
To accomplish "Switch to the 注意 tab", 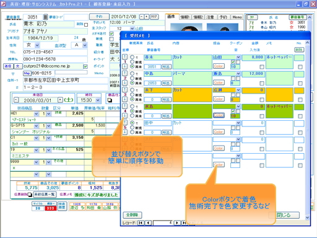I will pyautogui.click(x=211, y=17).
